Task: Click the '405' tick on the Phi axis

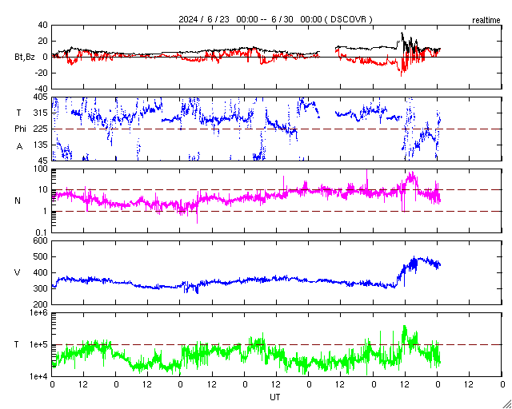Action: point(42,97)
